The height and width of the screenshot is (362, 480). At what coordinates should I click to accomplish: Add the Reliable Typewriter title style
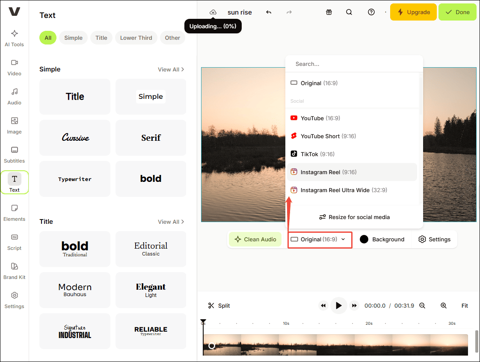tap(151, 331)
